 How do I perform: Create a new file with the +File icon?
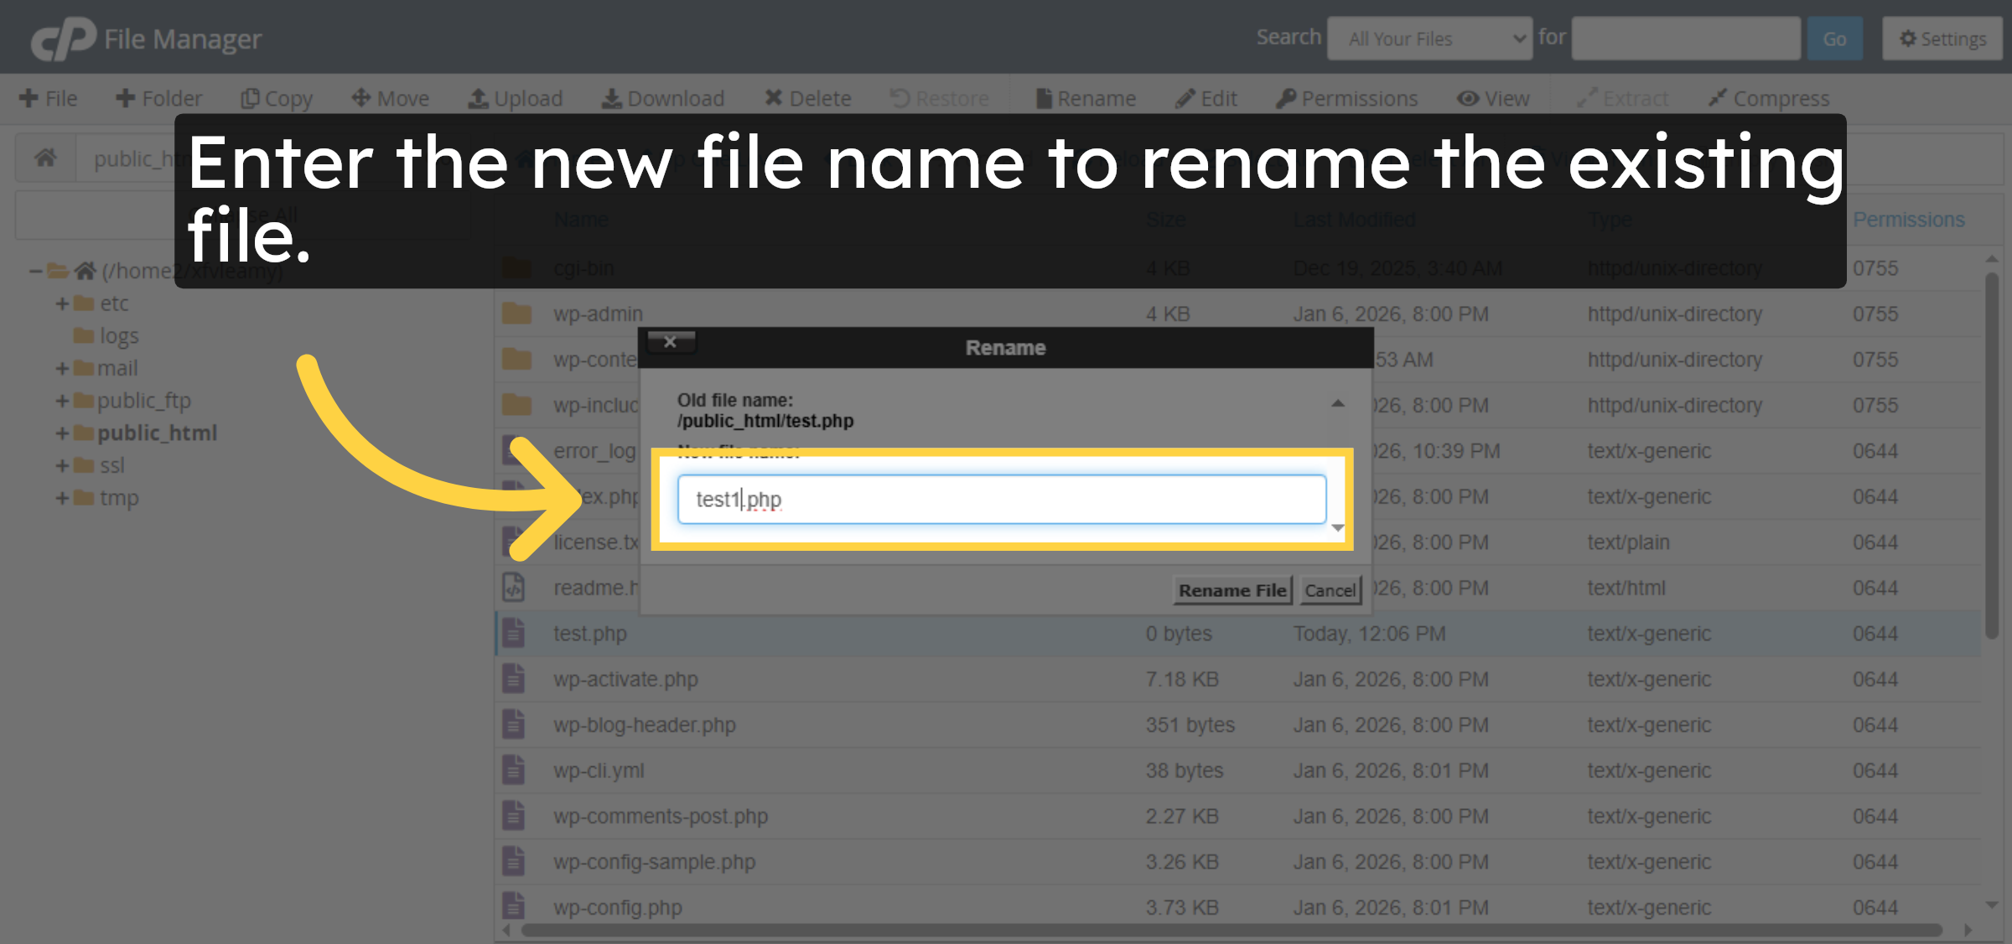click(x=48, y=97)
